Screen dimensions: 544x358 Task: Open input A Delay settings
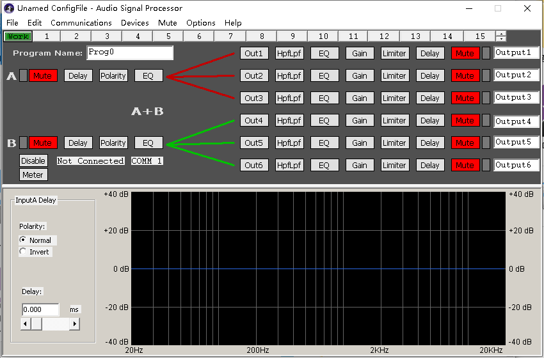78,75
